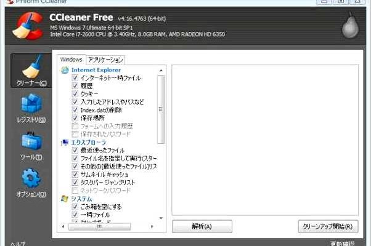Click the エクスプローラ section icon
This screenshot has width=371, height=246.
click(x=65, y=143)
